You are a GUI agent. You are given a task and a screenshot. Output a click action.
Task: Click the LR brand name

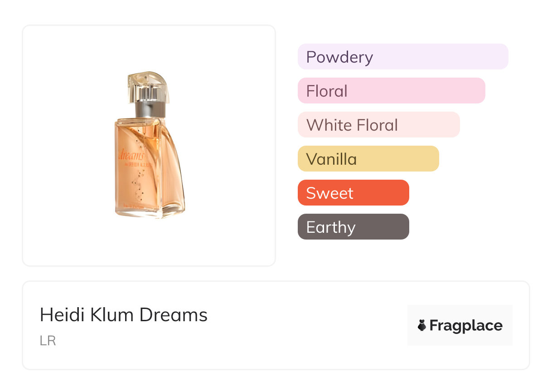(x=48, y=341)
